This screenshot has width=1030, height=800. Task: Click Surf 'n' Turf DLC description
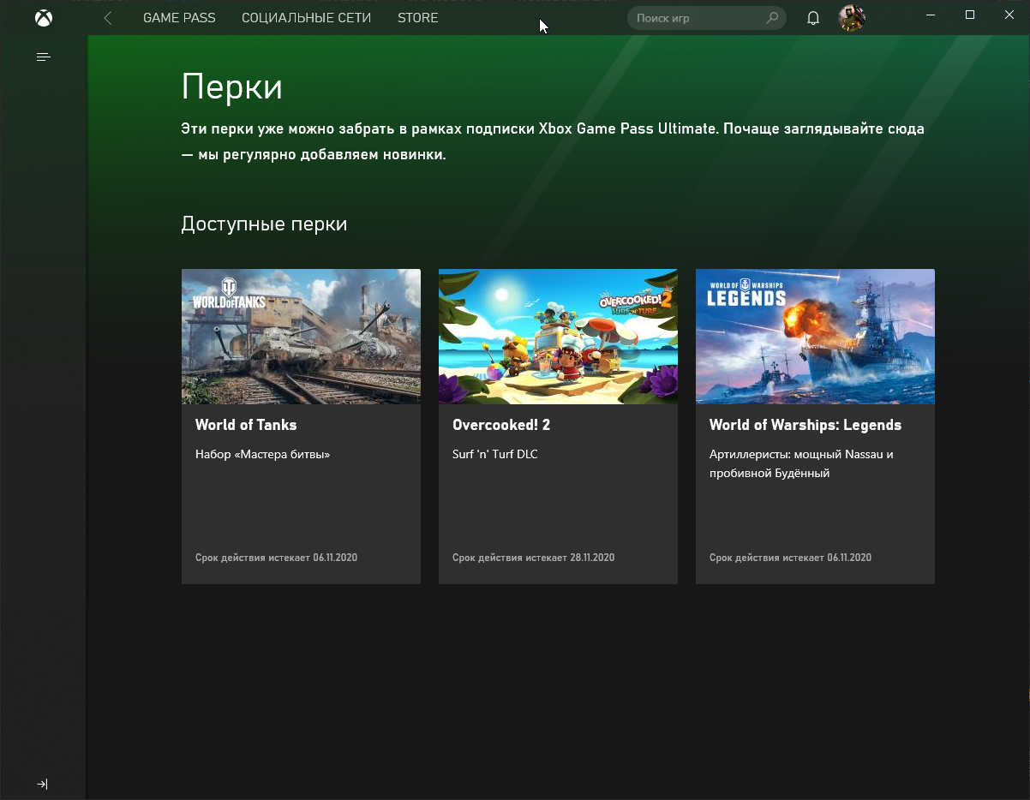tap(495, 455)
